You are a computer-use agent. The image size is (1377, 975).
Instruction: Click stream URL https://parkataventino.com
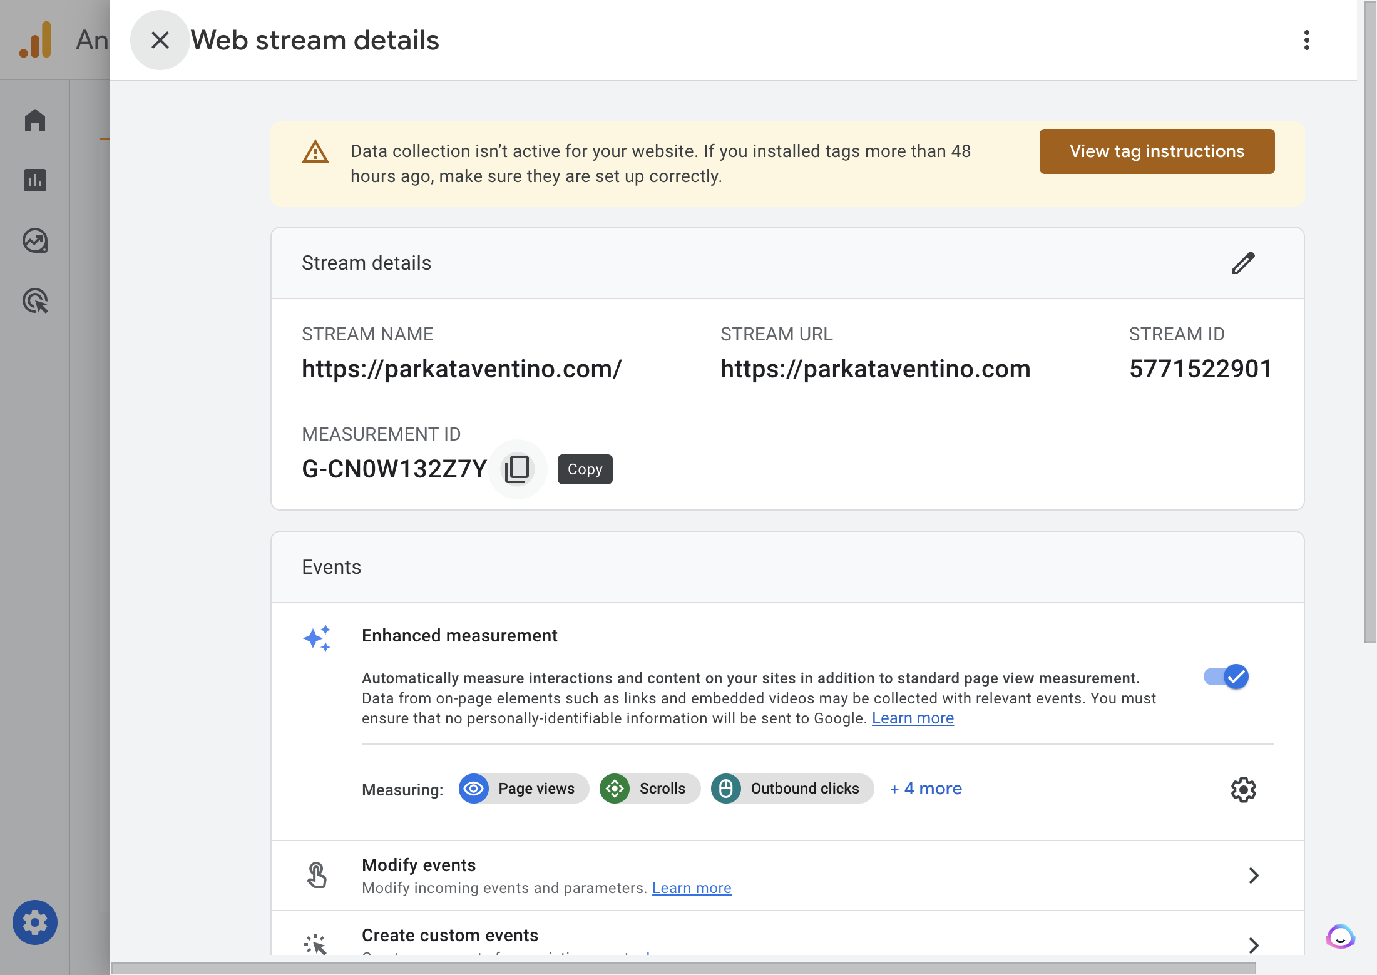tap(875, 369)
